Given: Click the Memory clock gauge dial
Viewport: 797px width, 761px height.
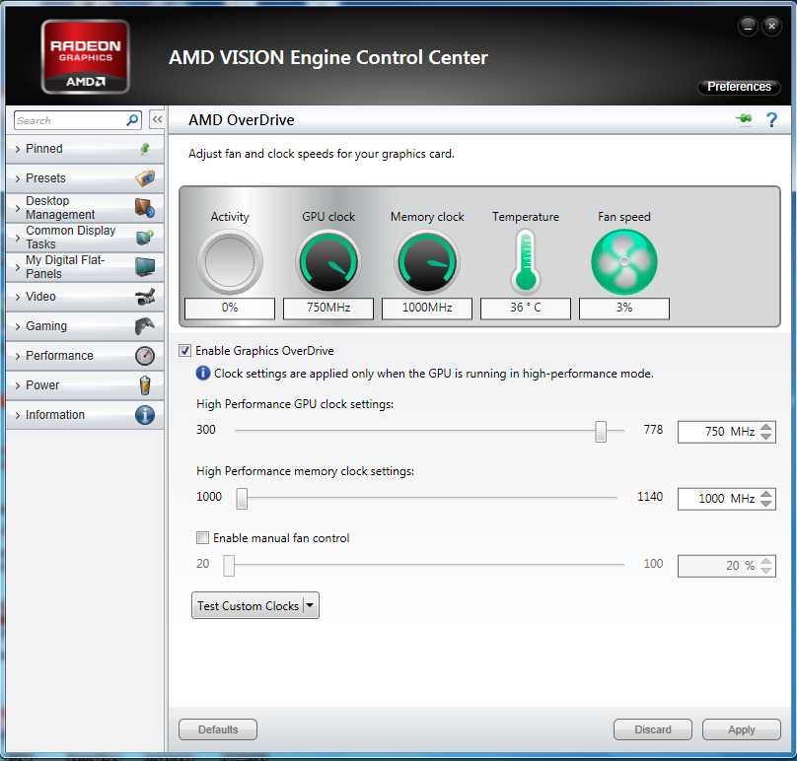Looking at the screenshot, I should [x=427, y=262].
